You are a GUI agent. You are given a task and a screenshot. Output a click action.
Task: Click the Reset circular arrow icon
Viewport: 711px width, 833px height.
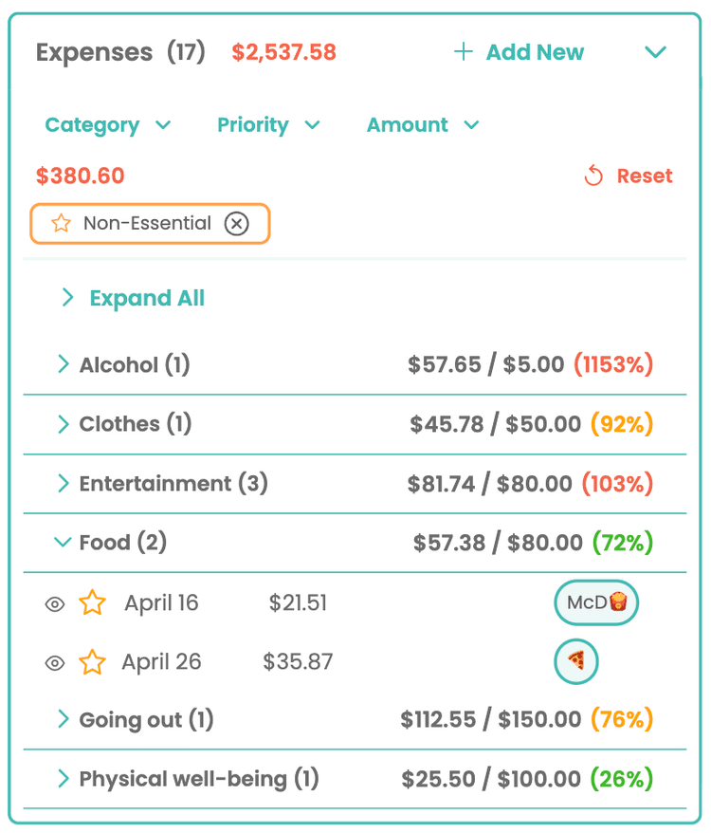pos(594,176)
